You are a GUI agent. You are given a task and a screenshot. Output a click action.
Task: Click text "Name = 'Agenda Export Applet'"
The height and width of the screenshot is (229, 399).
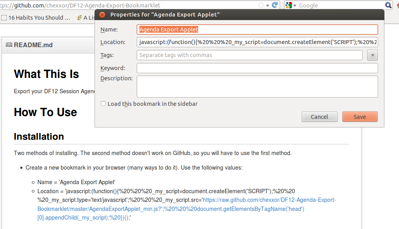coord(76,182)
